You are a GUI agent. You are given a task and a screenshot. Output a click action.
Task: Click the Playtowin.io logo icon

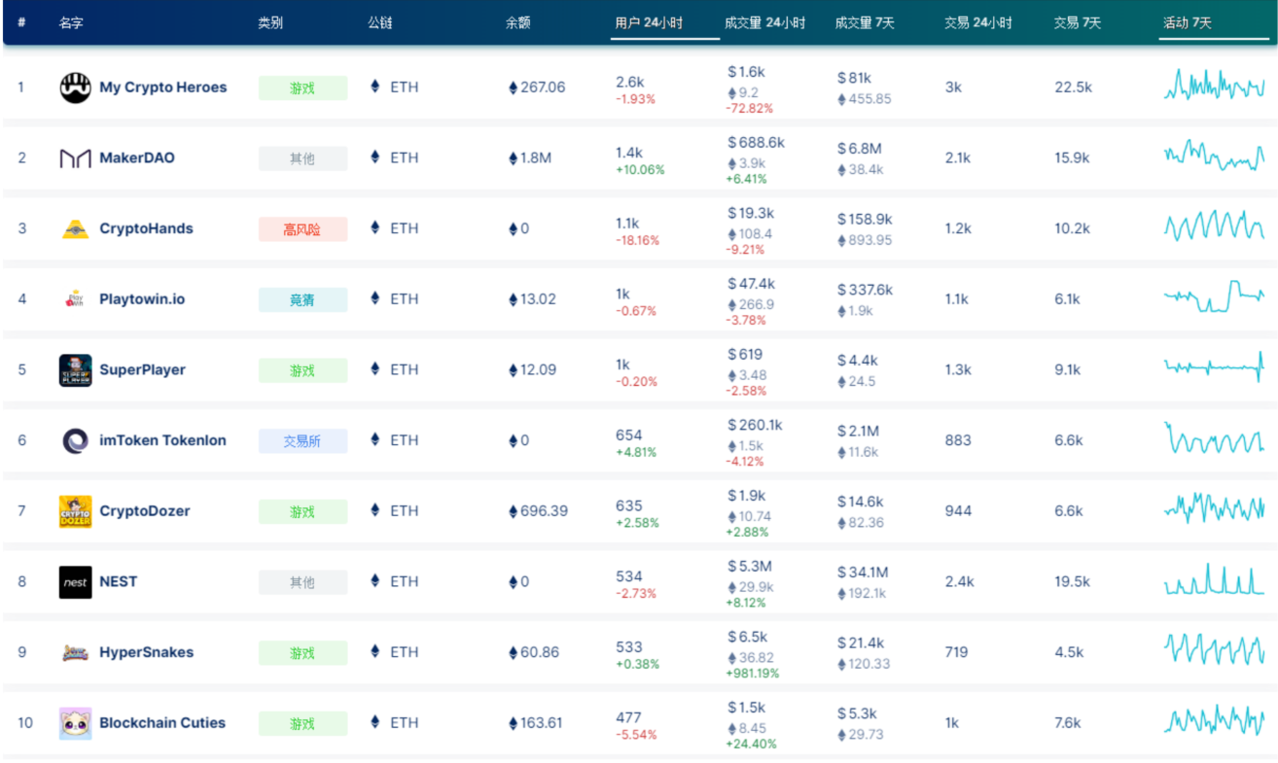[x=75, y=299]
